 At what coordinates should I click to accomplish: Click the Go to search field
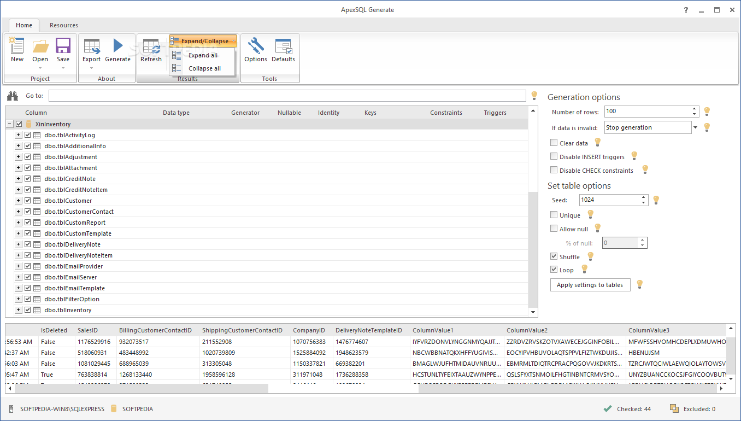point(287,96)
